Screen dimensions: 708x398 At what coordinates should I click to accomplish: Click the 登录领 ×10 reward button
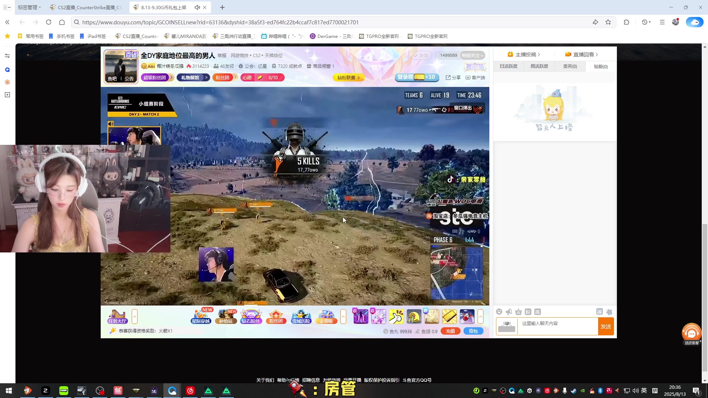click(x=417, y=77)
